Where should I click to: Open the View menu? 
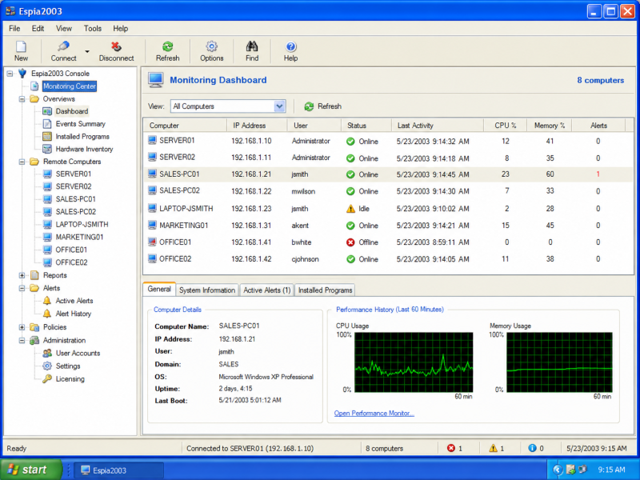64,28
